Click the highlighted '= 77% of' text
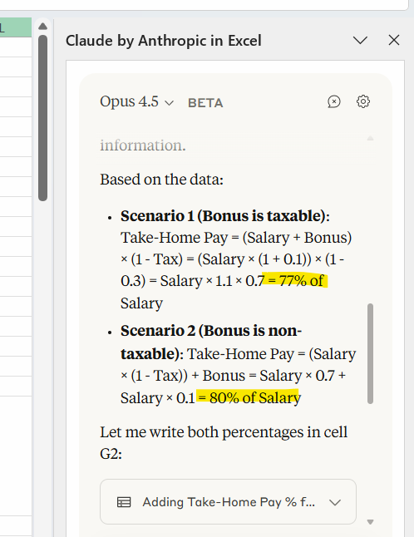 click(x=295, y=280)
